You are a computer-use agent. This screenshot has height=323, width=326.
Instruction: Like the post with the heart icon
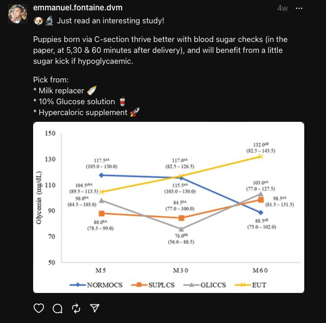[x=39, y=308]
